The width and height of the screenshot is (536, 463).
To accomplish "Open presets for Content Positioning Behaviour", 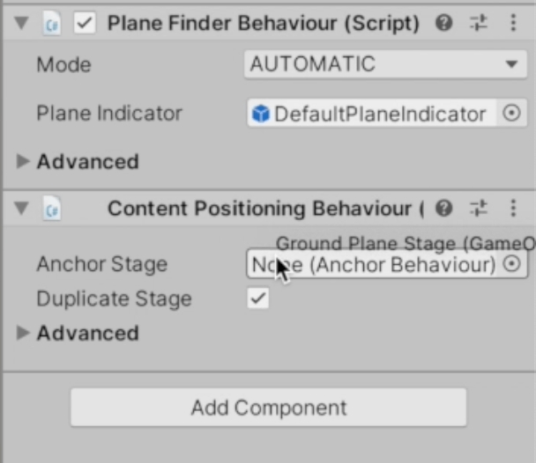I will (x=479, y=209).
